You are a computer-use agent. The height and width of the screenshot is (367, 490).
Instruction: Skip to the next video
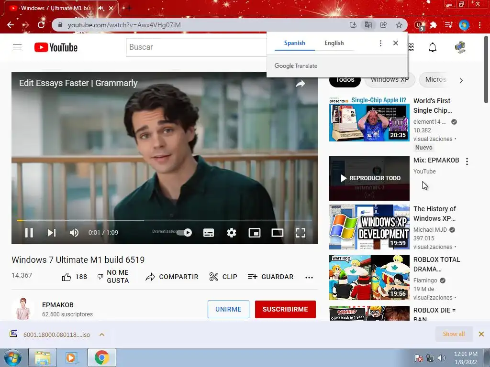pyautogui.click(x=52, y=233)
